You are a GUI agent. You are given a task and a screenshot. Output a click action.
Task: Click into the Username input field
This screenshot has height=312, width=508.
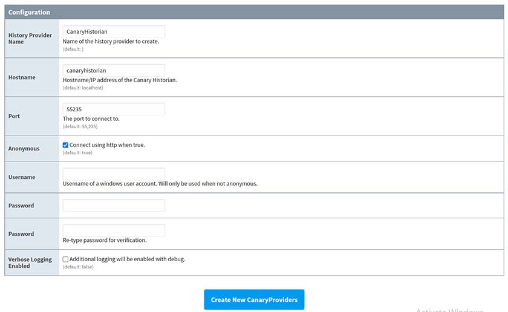114,174
